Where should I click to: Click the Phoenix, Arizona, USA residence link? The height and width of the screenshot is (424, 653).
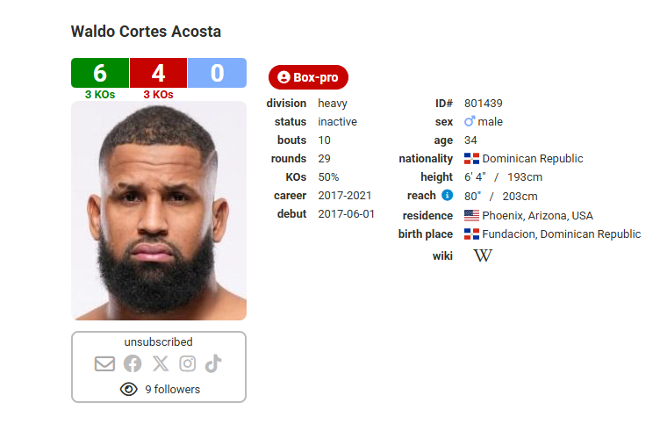tap(537, 215)
